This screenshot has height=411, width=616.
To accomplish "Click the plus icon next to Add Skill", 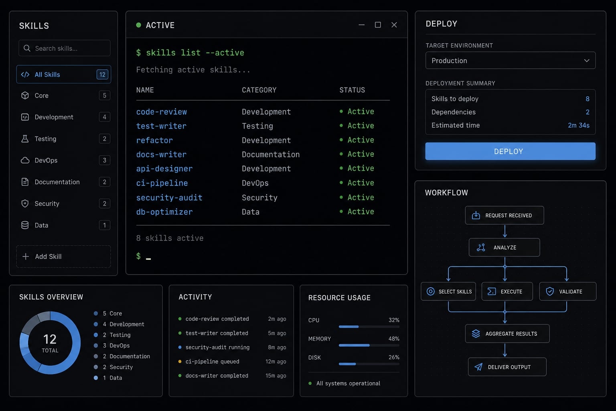I will tap(26, 256).
